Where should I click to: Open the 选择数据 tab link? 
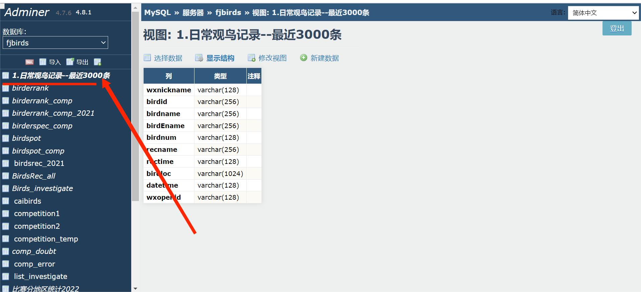pos(168,58)
